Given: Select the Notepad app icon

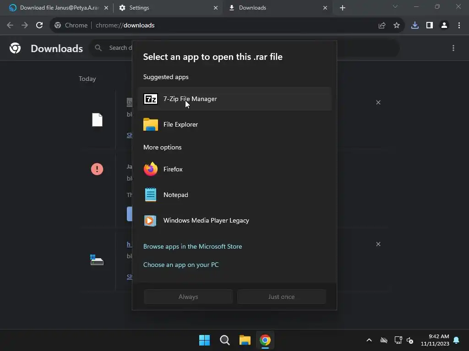Looking at the screenshot, I should pos(150,195).
